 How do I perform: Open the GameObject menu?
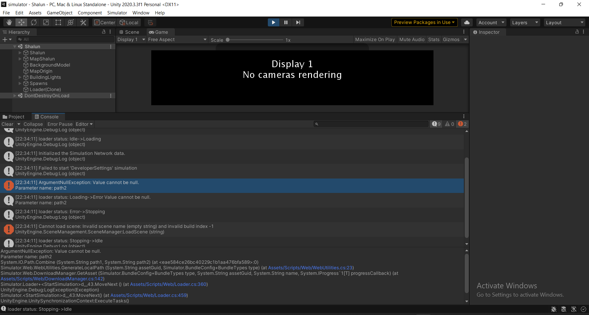(x=60, y=13)
